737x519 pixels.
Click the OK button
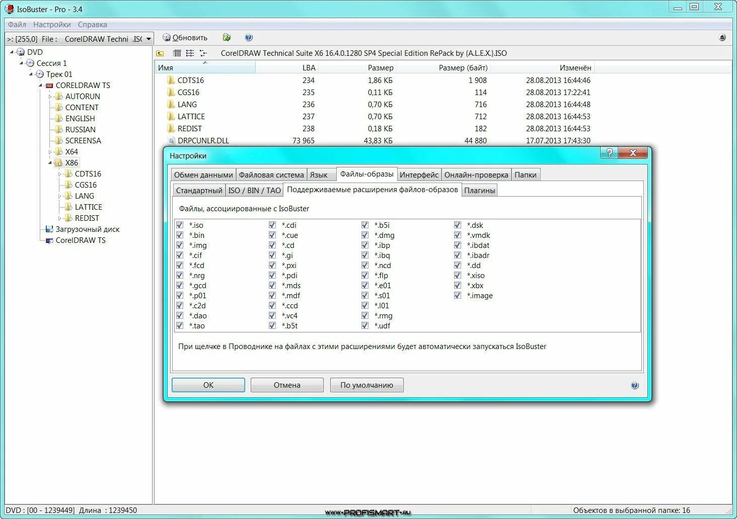[x=208, y=385]
